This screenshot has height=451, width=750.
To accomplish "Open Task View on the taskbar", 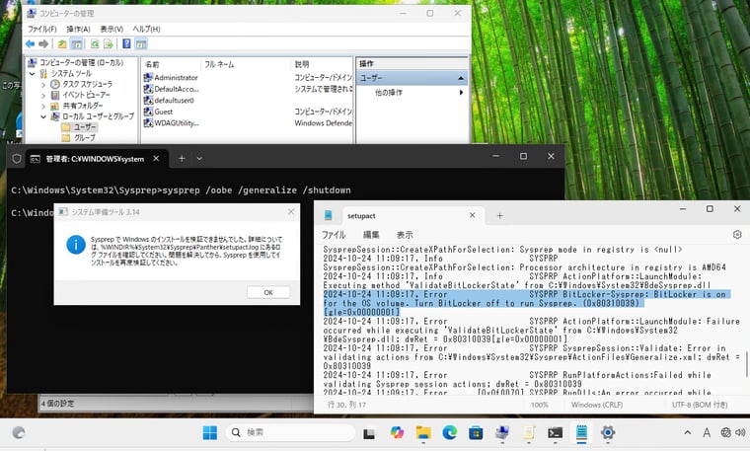I will point(369,433).
